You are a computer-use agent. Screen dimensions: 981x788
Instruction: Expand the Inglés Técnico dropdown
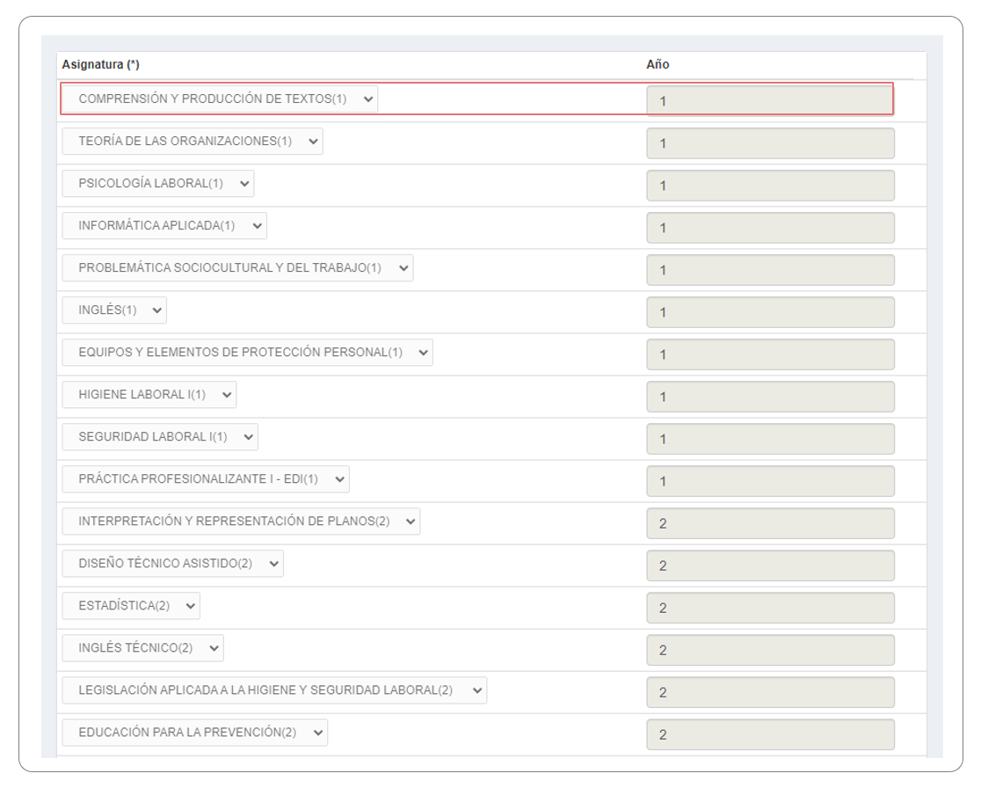click(x=143, y=648)
